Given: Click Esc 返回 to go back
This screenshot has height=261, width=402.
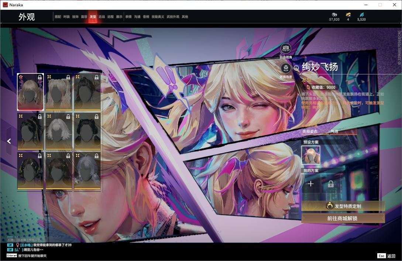Looking at the screenshot, I should click(386, 255).
